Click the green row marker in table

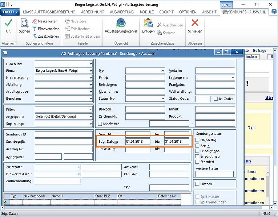tap(6, 202)
